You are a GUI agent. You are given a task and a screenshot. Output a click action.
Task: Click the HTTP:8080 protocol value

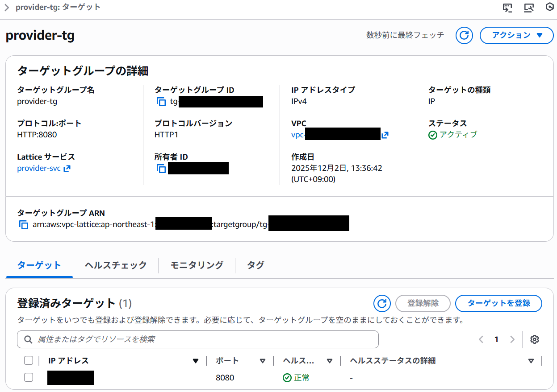click(37, 135)
